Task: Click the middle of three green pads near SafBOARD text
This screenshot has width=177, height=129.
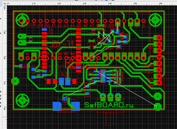Action: pyautogui.click(x=110, y=96)
